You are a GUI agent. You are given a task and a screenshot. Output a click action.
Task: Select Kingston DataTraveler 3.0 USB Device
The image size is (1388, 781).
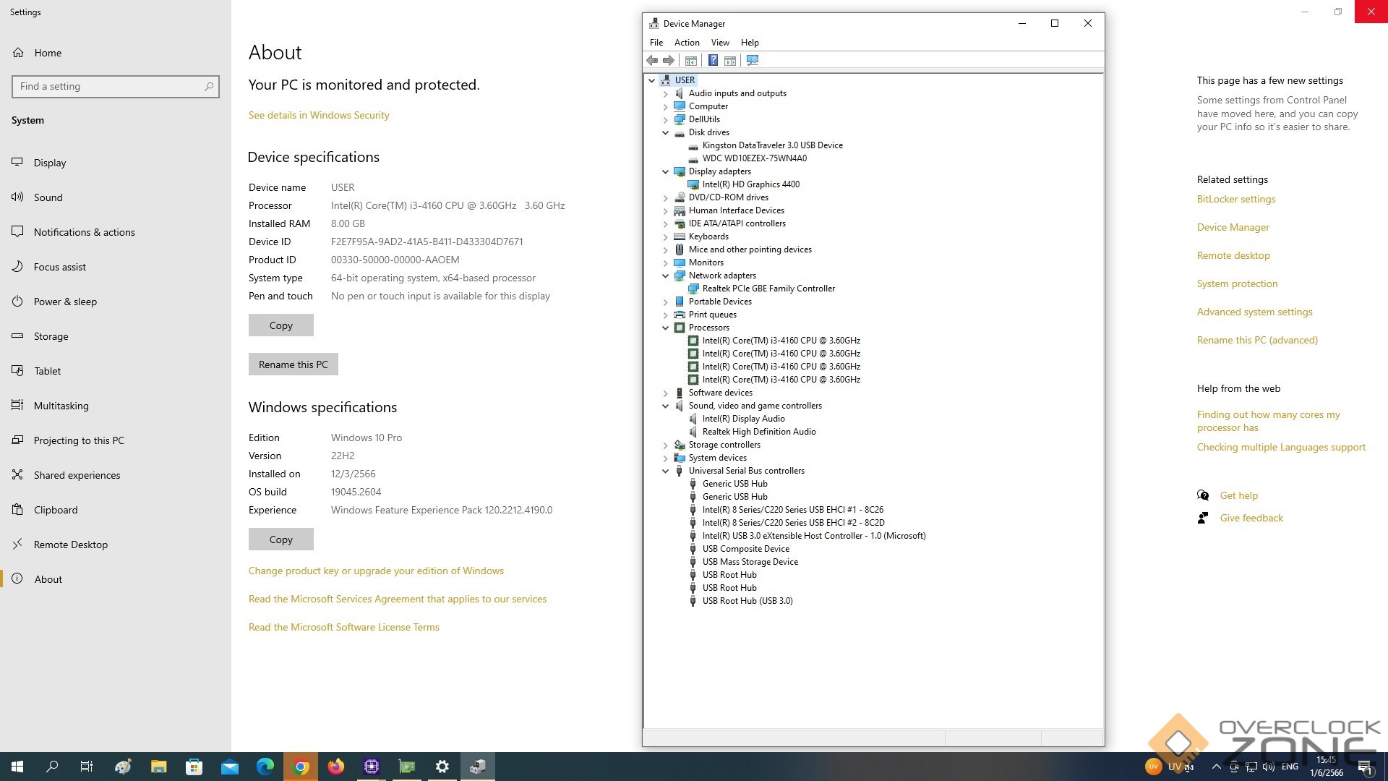(x=772, y=145)
